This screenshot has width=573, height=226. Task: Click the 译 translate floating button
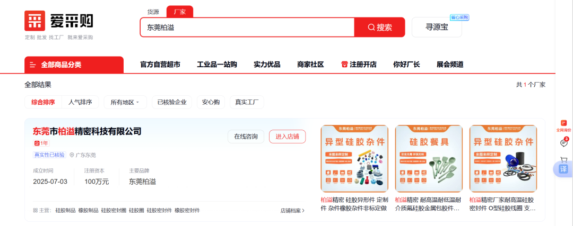[x=563, y=169]
